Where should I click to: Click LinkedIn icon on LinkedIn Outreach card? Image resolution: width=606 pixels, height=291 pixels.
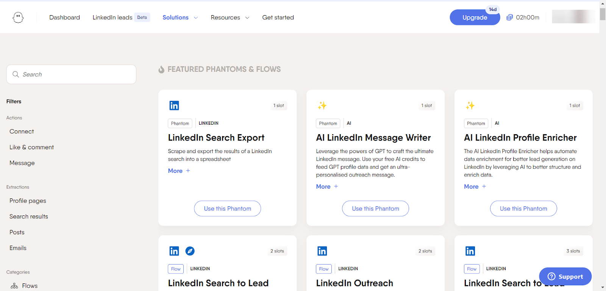[322, 251]
